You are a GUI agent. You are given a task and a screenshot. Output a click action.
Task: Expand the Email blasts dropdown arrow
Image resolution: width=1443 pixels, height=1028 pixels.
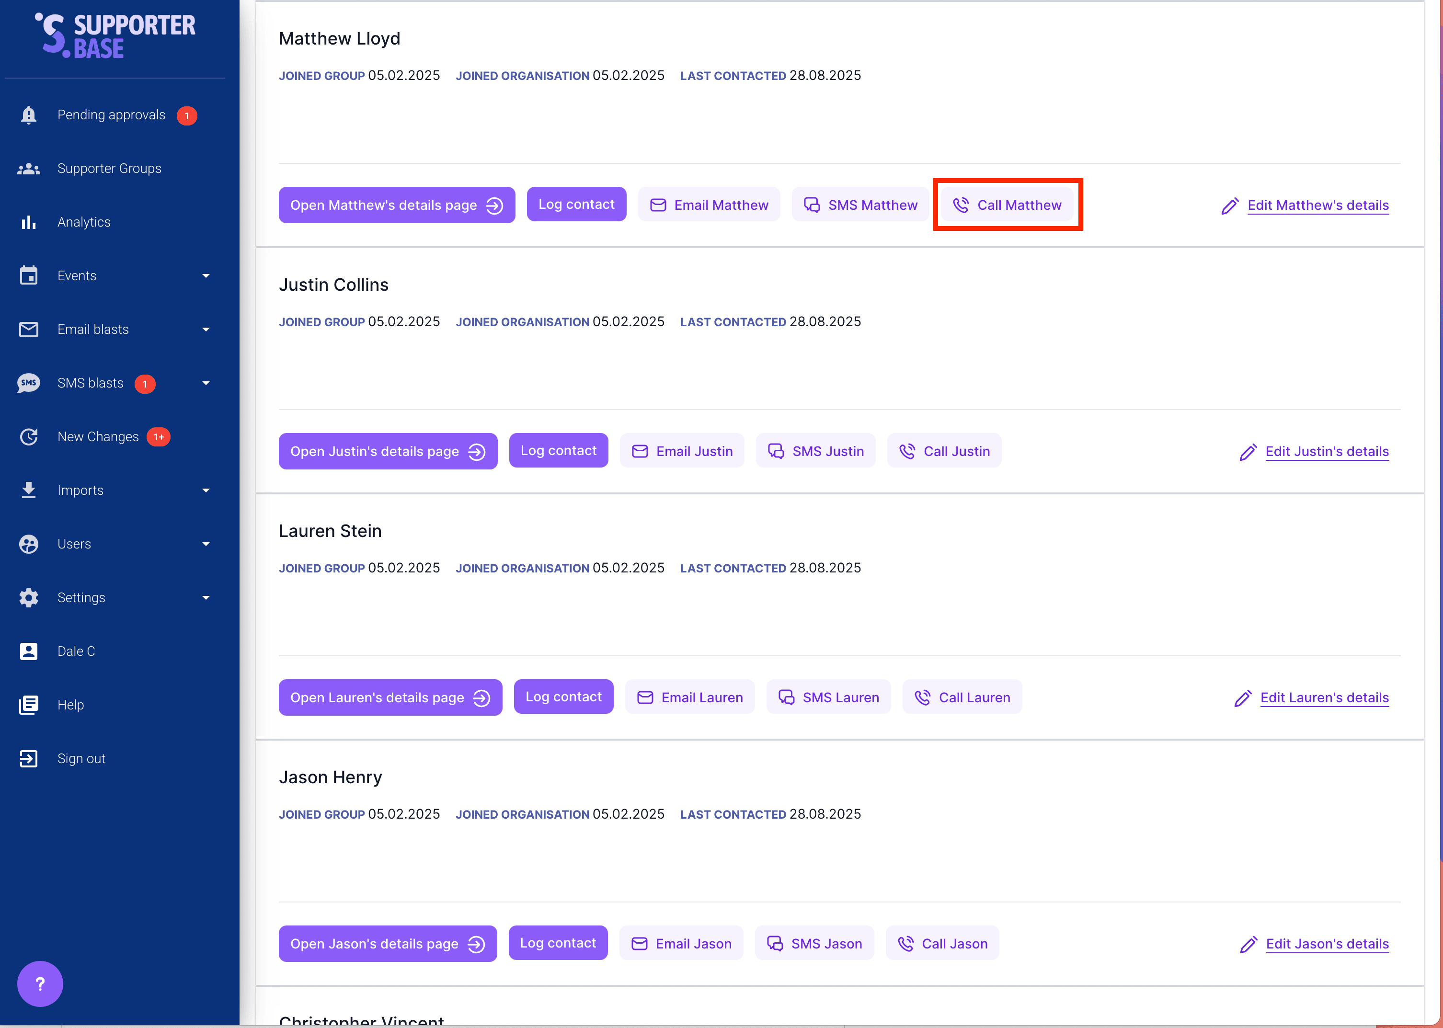(206, 330)
